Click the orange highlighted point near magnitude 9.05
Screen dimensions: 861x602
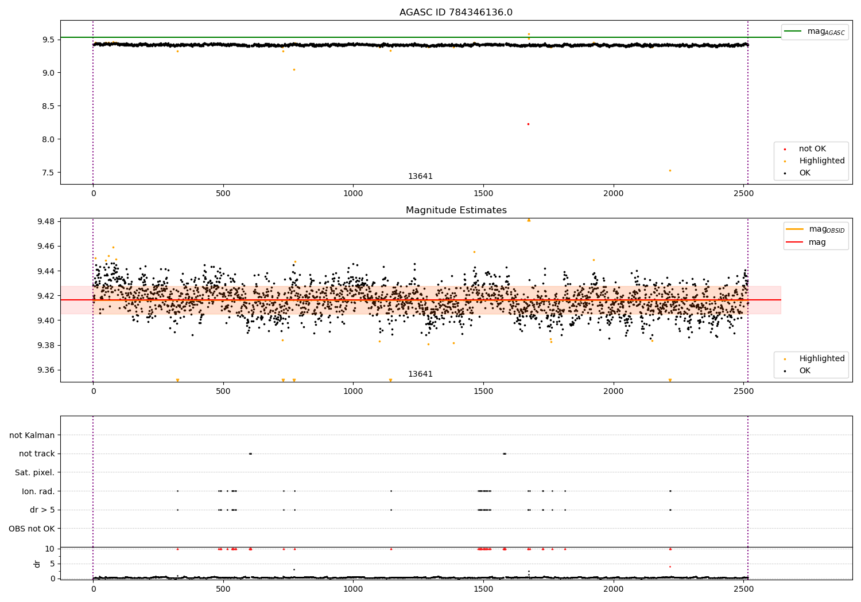click(294, 69)
